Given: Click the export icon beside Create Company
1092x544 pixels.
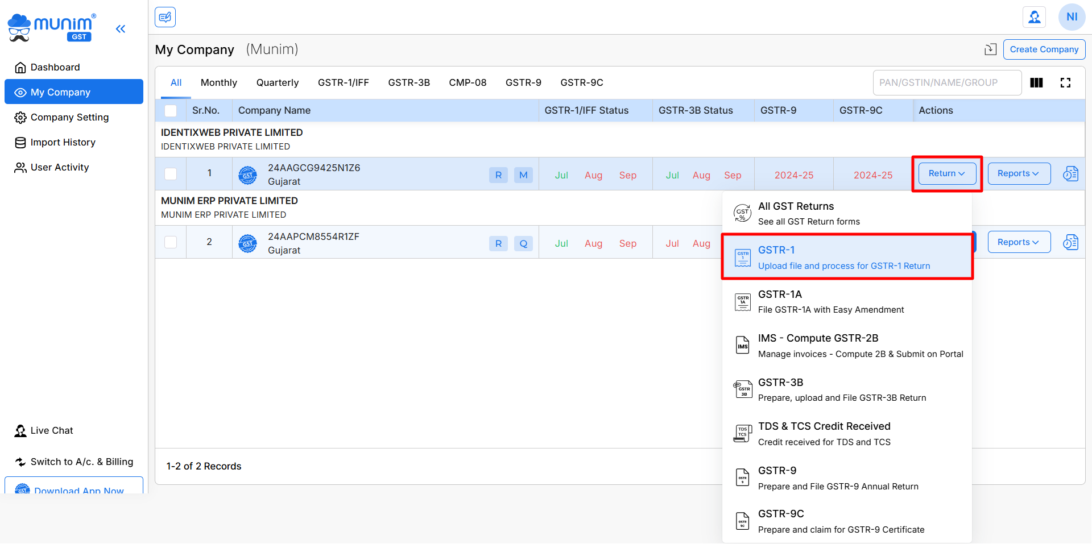Looking at the screenshot, I should (991, 49).
